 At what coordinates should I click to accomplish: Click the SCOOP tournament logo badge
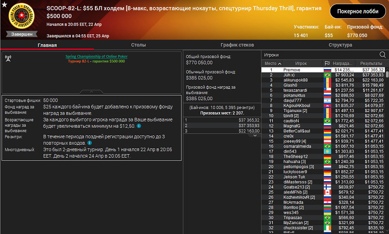(22, 16)
